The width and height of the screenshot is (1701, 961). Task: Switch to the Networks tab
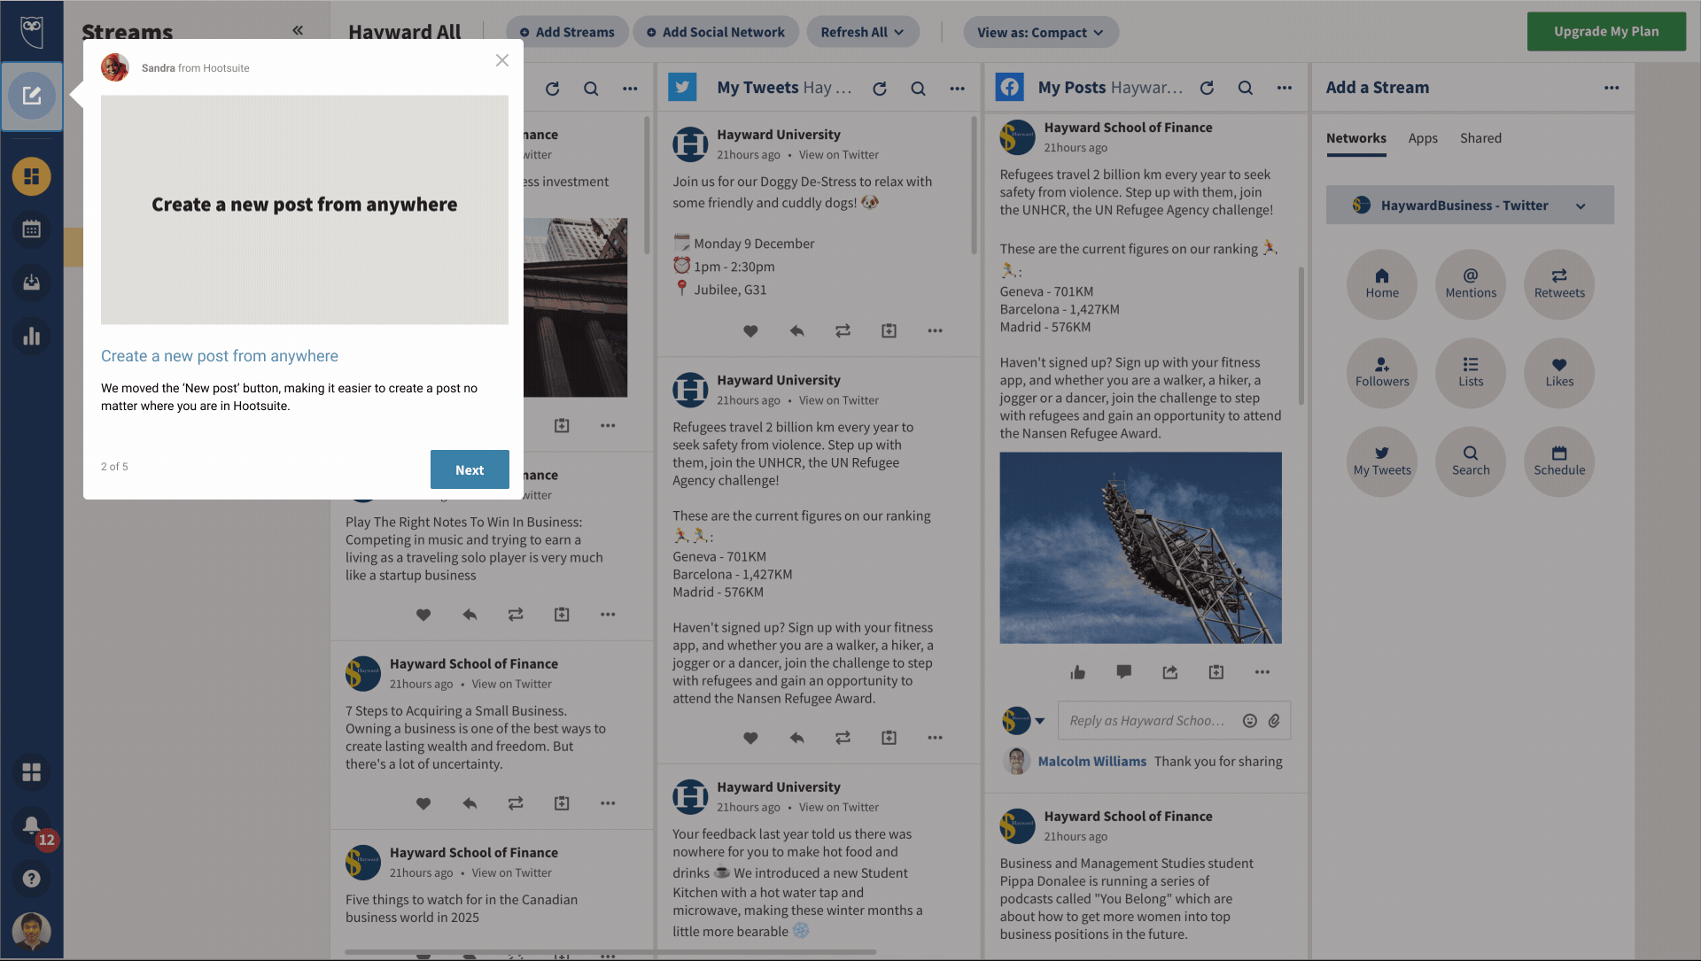pos(1355,138)
